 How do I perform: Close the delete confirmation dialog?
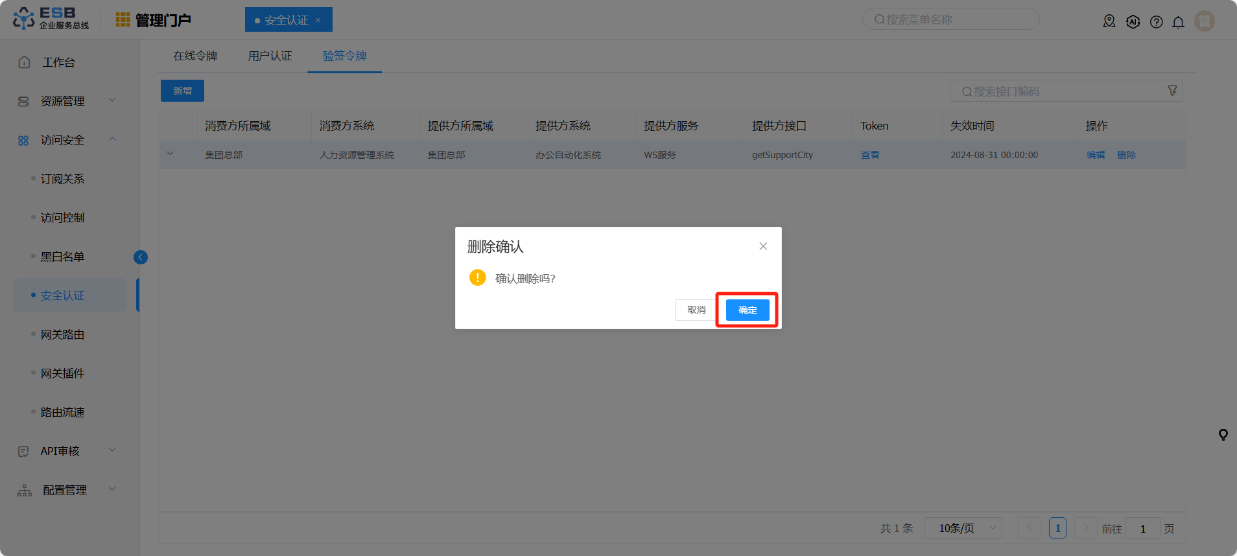point(763,246)
